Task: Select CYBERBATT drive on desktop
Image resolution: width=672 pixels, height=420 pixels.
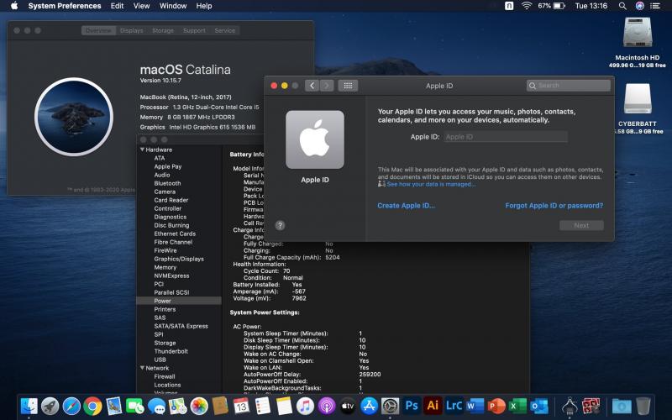Action: coord(638,108)
